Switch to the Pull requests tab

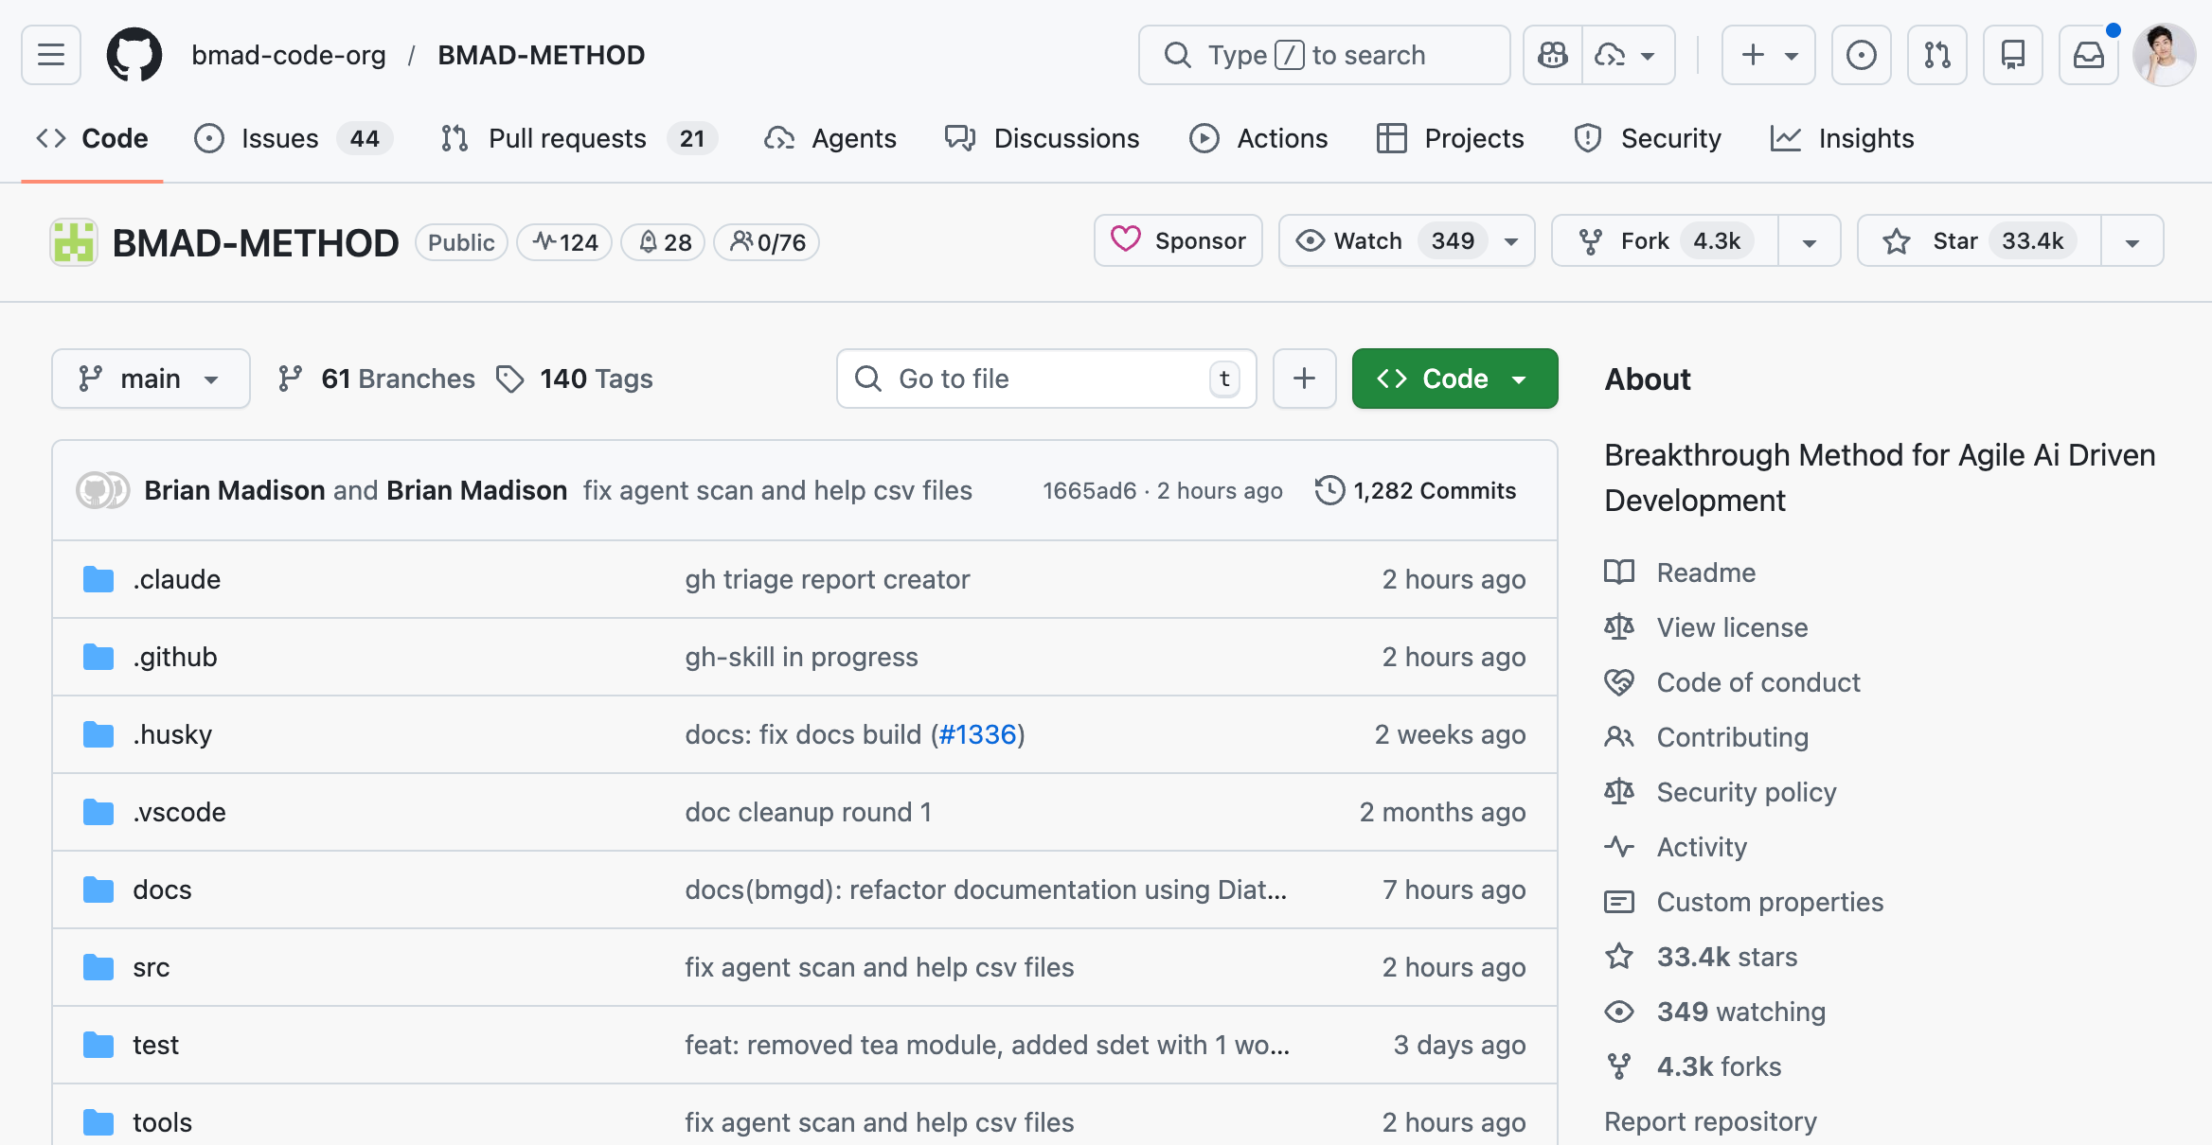tap(566, 138)
